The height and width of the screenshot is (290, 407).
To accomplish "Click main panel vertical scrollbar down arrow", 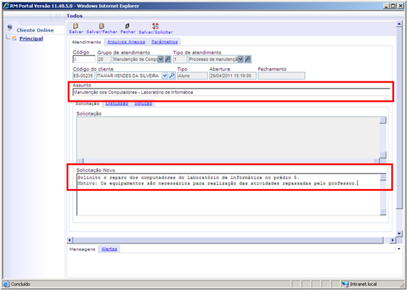I will [x=399, y=233].
